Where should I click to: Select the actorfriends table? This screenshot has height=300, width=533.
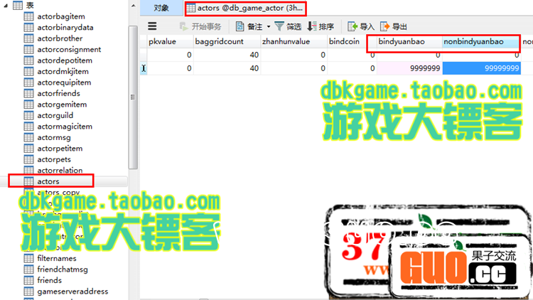coord(58,93)
